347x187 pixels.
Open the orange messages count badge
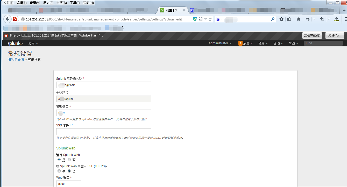click(x=240, y=43)
